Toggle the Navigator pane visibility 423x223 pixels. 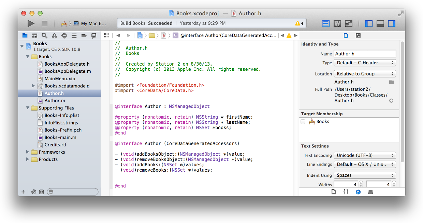[x=369, y=23]
